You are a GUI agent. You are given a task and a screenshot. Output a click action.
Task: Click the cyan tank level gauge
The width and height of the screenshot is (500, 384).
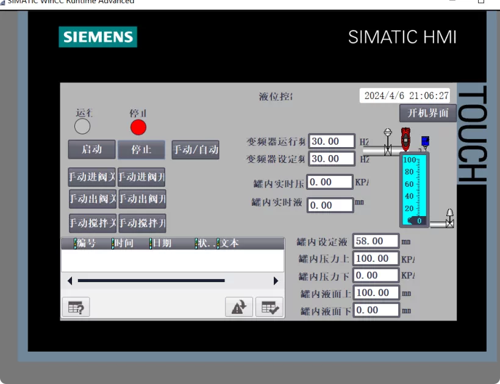pos(414,190)
